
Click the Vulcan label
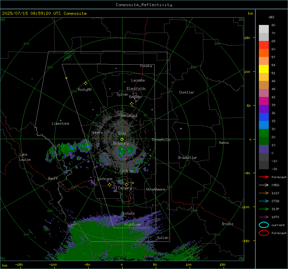point(163,238)
